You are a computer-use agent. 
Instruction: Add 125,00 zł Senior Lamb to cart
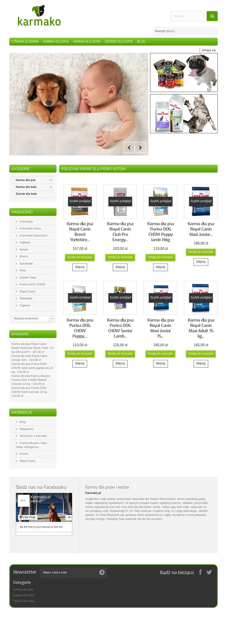point(120,354)
